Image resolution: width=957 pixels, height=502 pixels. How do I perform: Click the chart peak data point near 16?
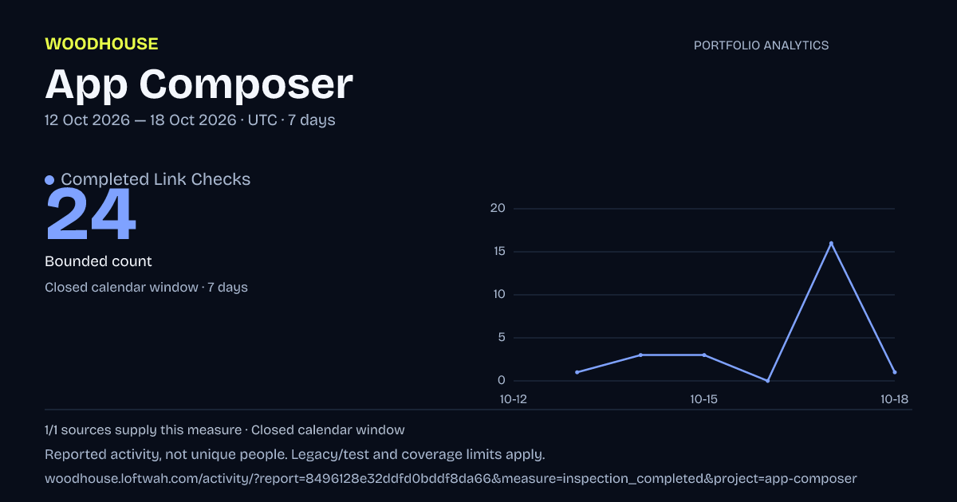[831, 243]
